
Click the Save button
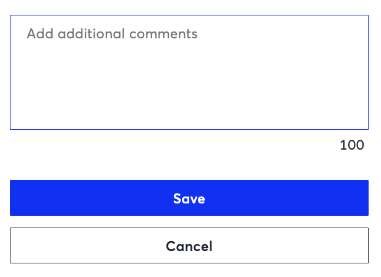tap(189, 198)
